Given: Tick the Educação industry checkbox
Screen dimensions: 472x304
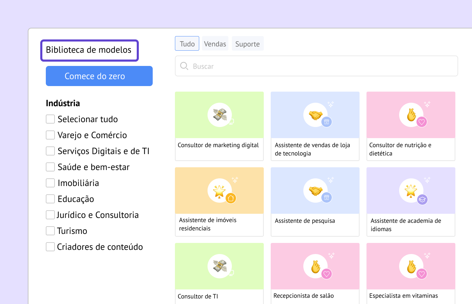Looking at the screenshot, I should pos(50,199).
